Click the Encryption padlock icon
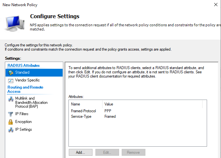 pyautogui.click(x=11, y=122)
